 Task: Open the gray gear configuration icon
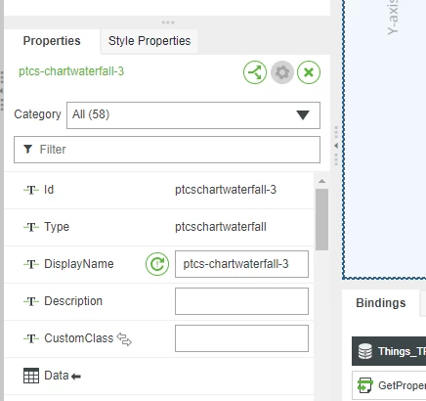coord(282,72)
